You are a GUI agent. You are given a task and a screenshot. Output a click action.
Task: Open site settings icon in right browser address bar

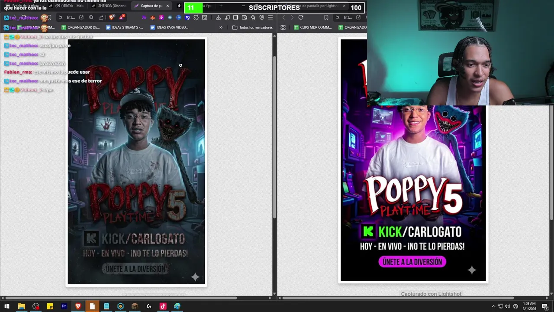[338, 17]
